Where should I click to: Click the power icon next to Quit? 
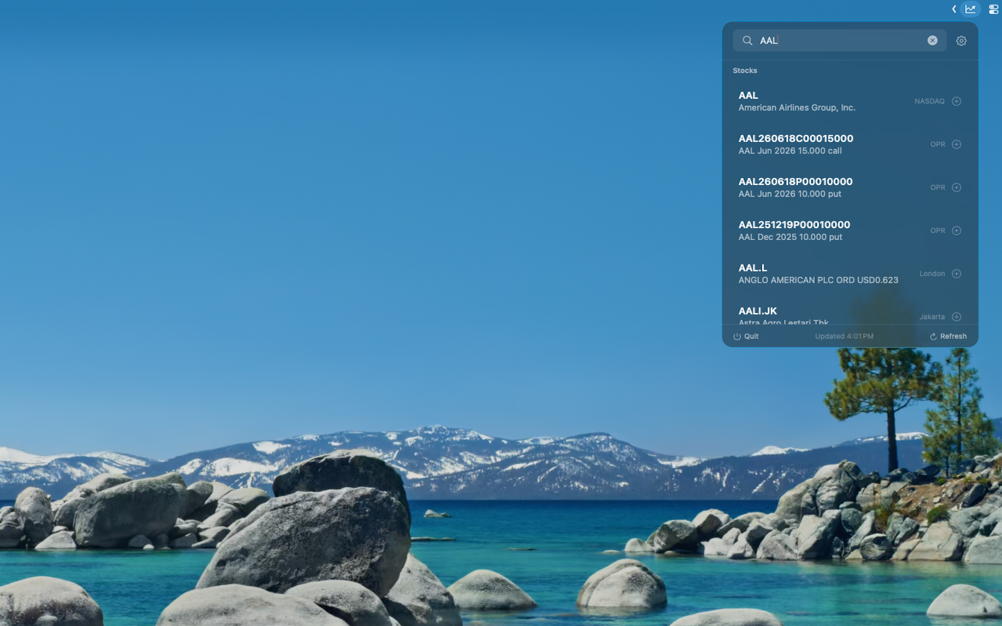[x=736, y=336]
